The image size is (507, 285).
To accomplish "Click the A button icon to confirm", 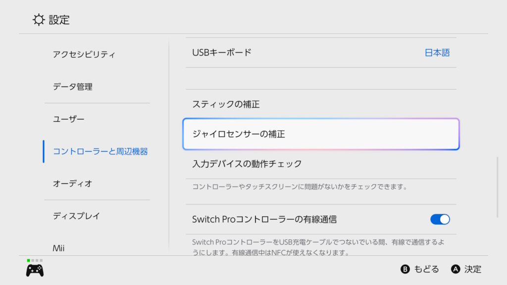I will (x=456, y=269).
